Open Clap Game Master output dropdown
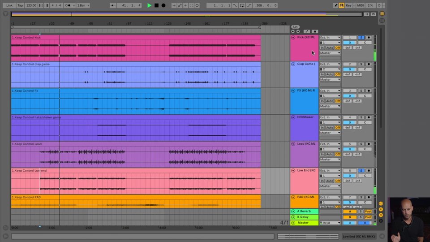The width and height of the screenshot is (430, 242). [x=330, y=80]
